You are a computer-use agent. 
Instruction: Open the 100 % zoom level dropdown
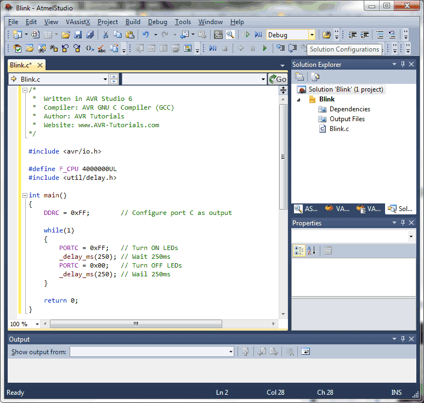[37, 324]
